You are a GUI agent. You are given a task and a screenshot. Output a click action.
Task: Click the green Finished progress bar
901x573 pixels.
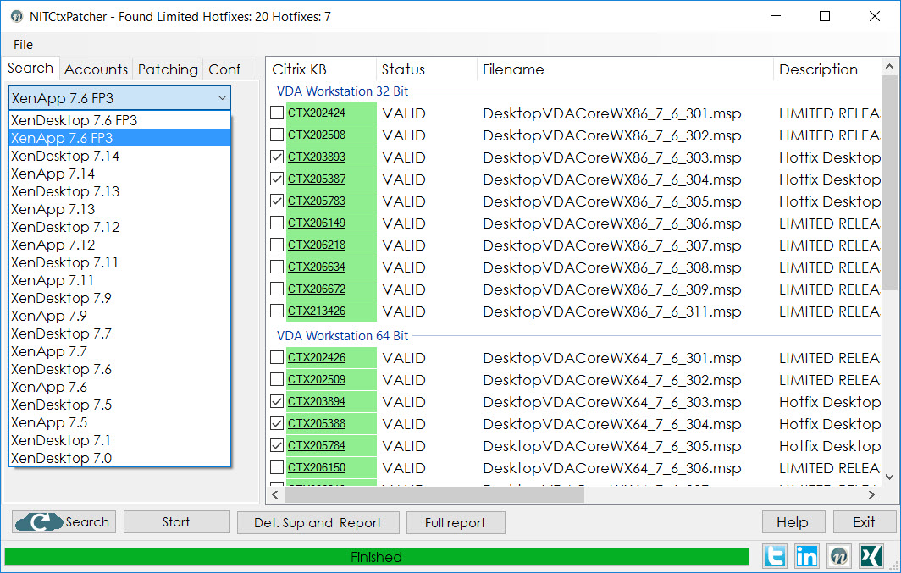tap(376, 556)
